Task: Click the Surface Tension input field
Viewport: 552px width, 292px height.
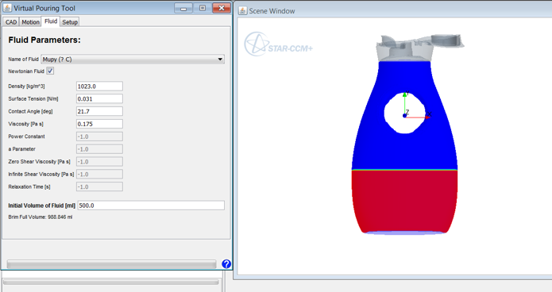Action: (x=99, y=99)
